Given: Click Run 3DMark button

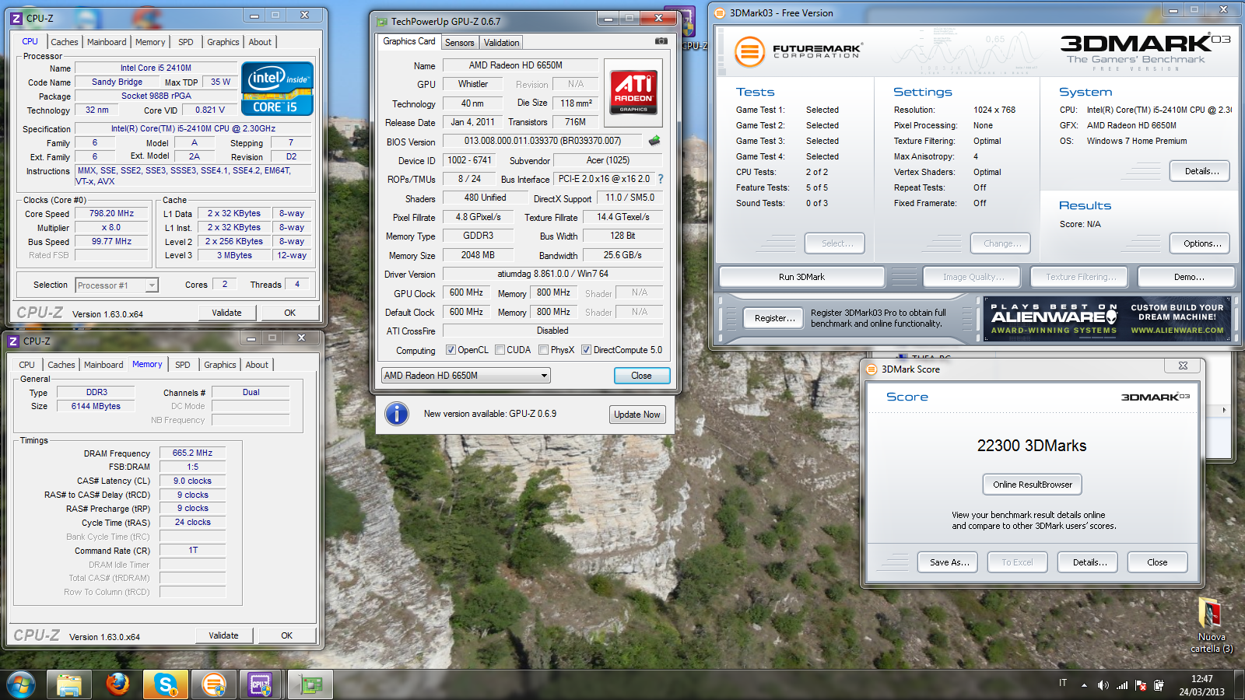Looking at the screenshot, I should click(801, 277).
